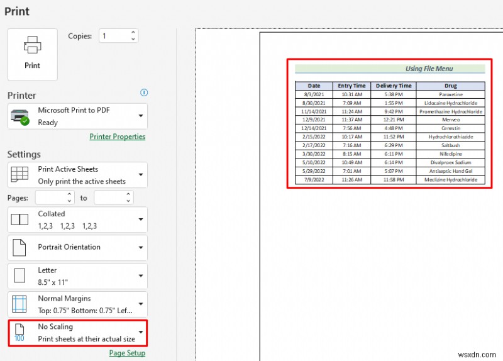This screenshot has height=361, width=503.
Task: Click the 10:31 AM entry time cell
Action: (351, 94)
